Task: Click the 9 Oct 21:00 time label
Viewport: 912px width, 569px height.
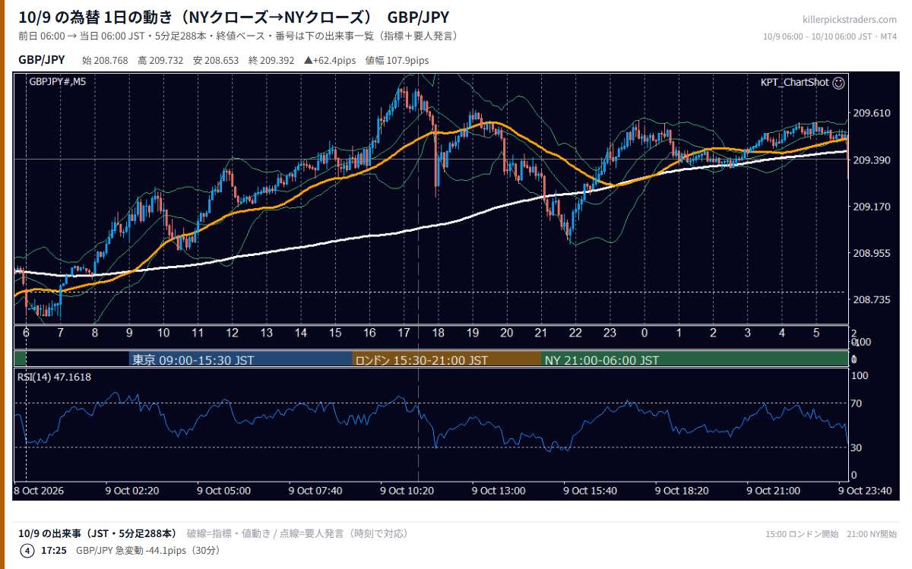Action: click(774, 491)
